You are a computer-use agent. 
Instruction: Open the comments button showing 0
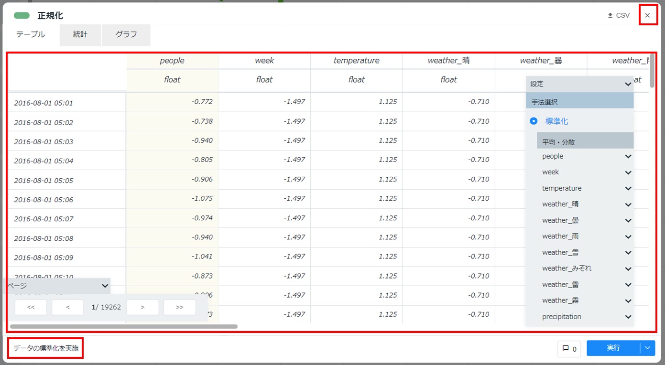pyautogui.click(x=569, y=349)
